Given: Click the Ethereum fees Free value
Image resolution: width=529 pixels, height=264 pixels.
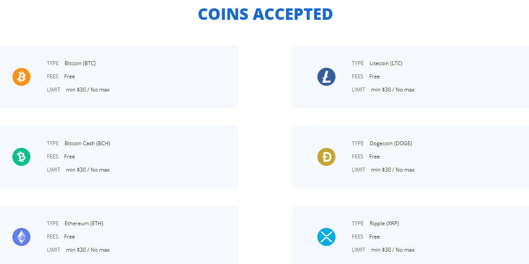Looking at the screenshot, I should [x=70, y=237].
